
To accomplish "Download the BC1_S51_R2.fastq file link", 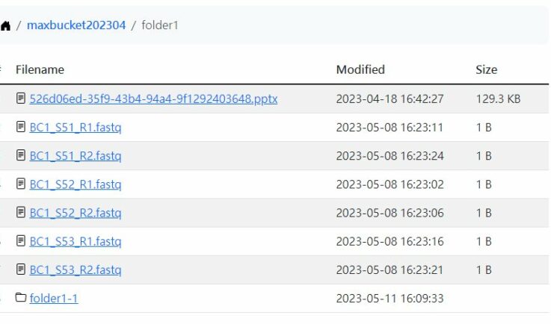I will click(x=76, y=155).
